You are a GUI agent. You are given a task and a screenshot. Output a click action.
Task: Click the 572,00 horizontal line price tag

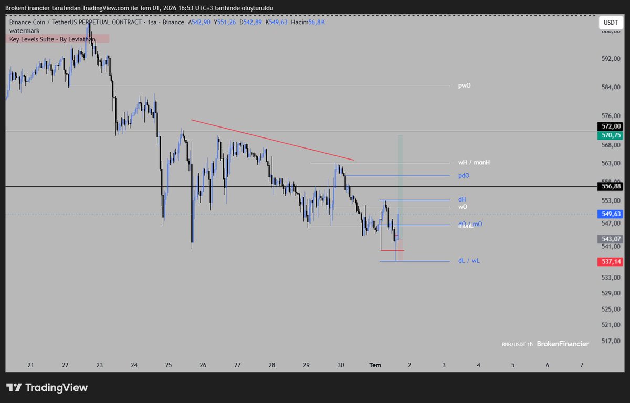610,126
